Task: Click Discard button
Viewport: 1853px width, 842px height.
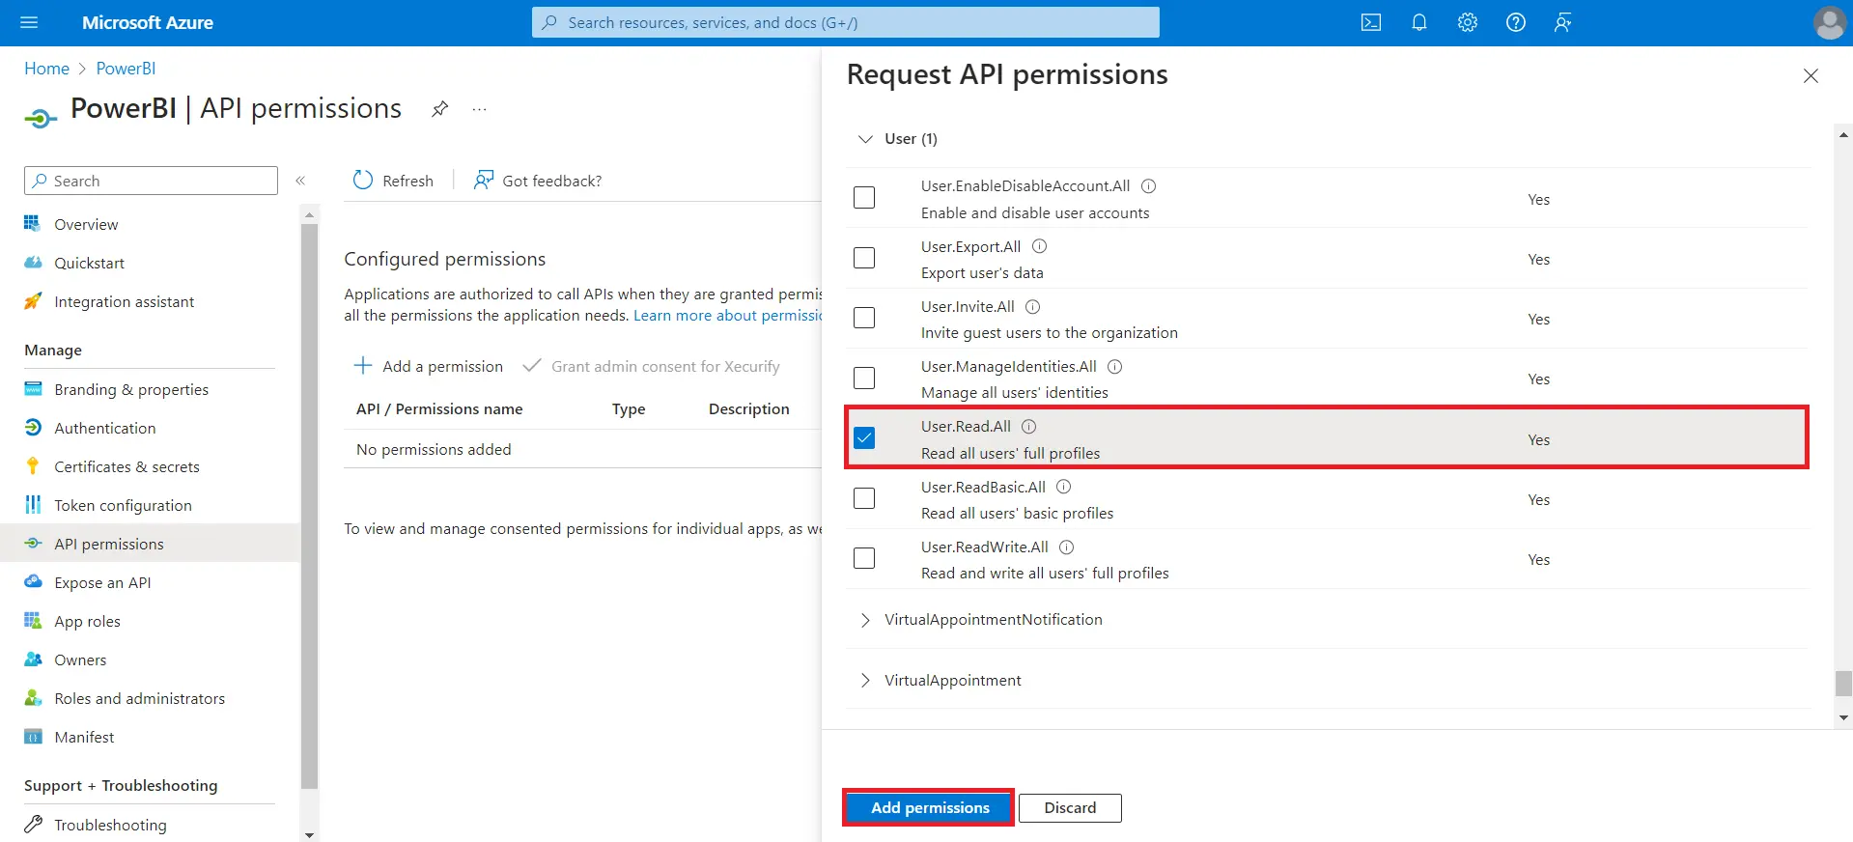Action: pos(1070,807)
